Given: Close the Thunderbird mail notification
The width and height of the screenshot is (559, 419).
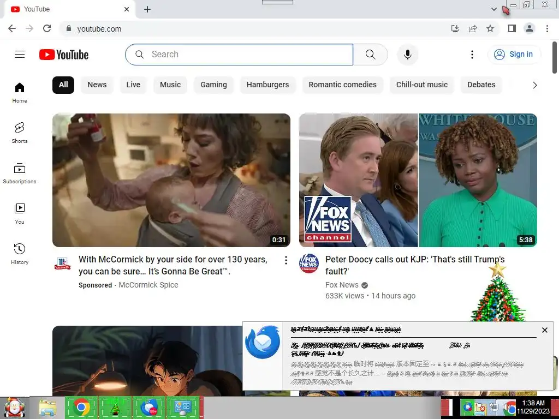Looking at the screenshot, I should 545,330.
